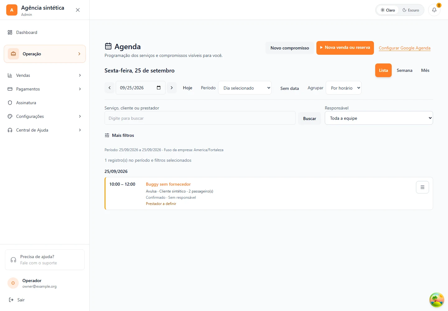The image size is (448, 311).
Task: Click the notification bell icon
Action: click(x=434, y=10)
